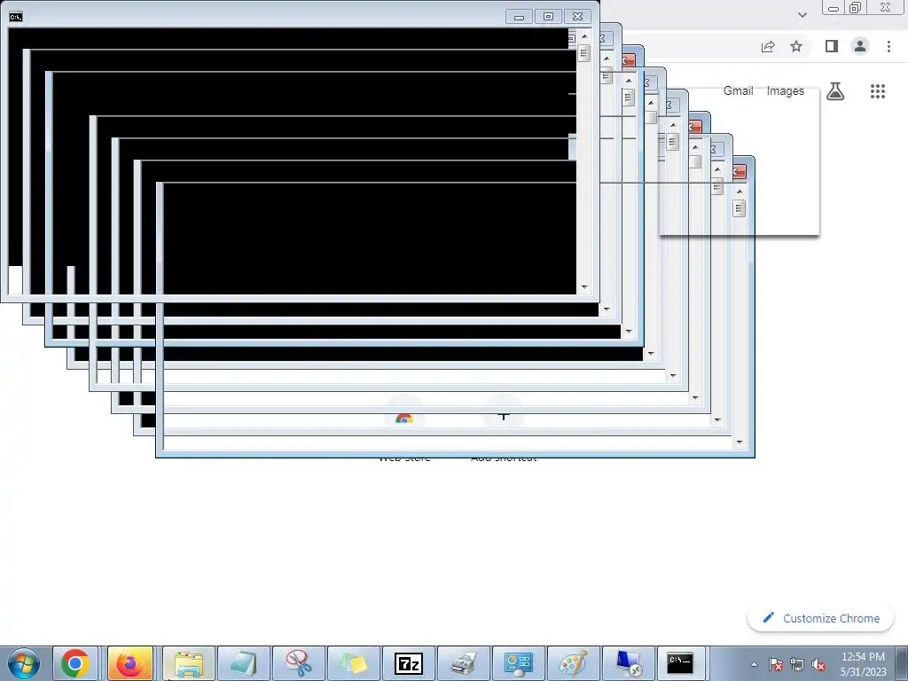
Task: Open 7-Zip from the taskbar
Action: [408, 663]
